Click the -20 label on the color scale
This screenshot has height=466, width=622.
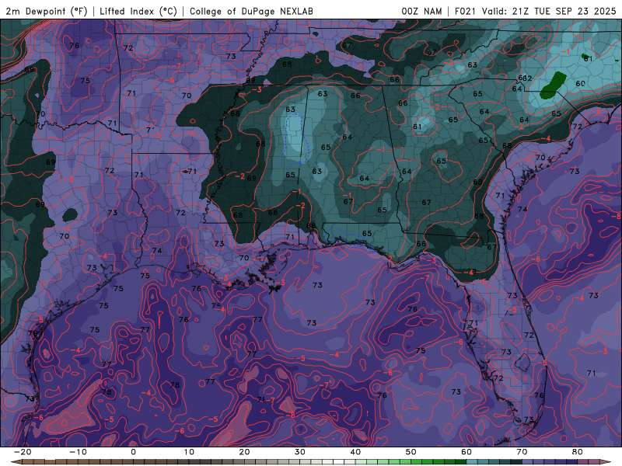pyautogui.click(x=23, y=452)
